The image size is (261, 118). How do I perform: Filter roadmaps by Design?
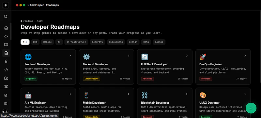pyautogui.click(x=133, y=42)
